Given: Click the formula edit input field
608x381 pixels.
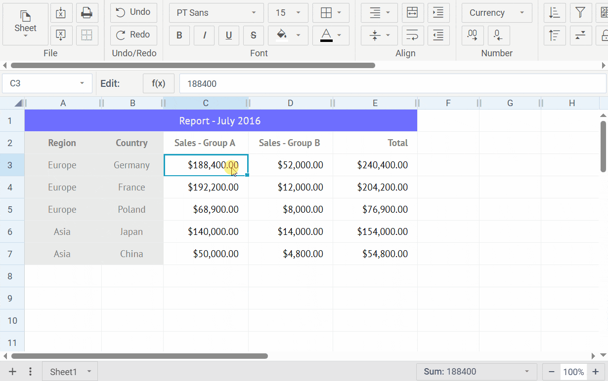Looking at the screenshot, I should coord(392,83).
